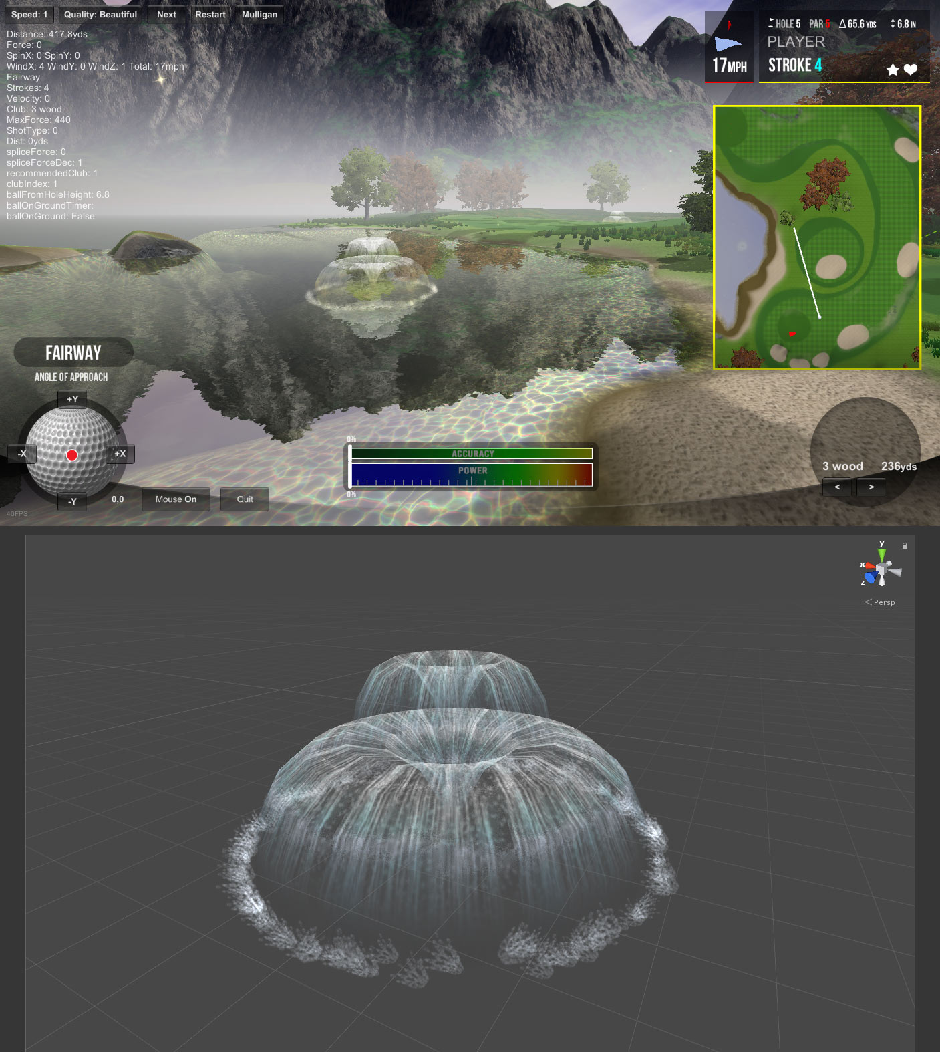Toggle the scene view rotation lock
The image size is (940, 1052).
click(905, 546)
